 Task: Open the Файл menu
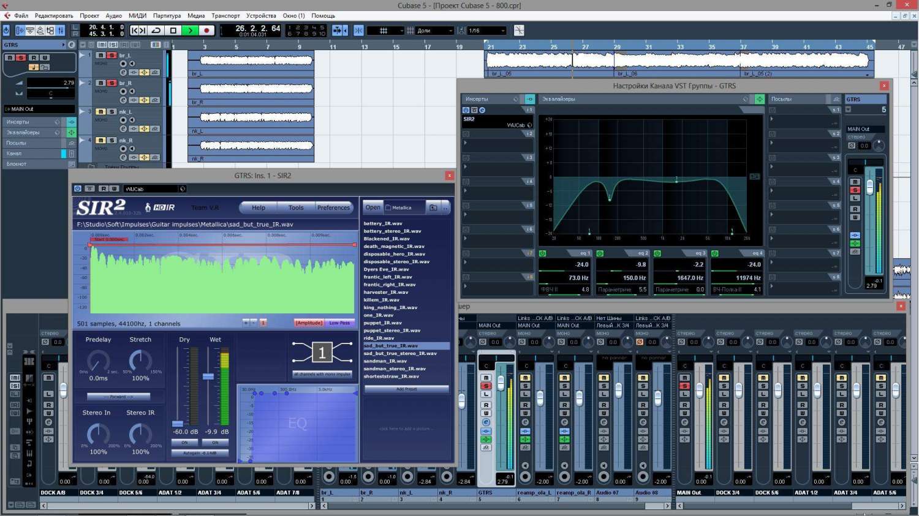pos(21,16)
